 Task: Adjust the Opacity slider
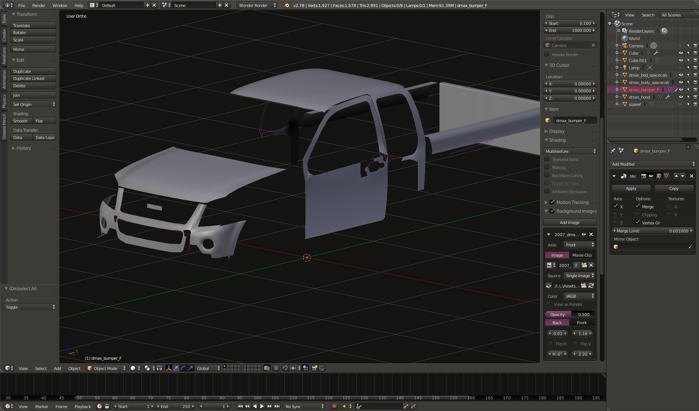570,314
